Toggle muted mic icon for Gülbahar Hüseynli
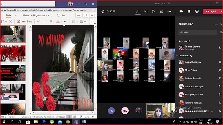The height and width of the screenshot is (125, 223). pos(220,86)
